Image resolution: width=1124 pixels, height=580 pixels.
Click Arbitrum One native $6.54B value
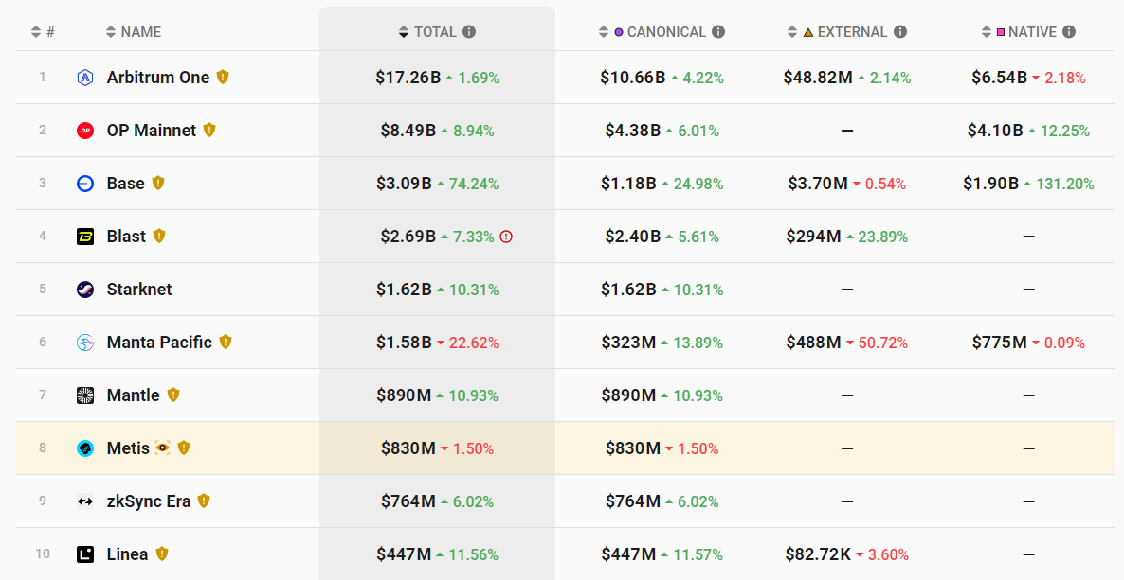pos(999,78)
